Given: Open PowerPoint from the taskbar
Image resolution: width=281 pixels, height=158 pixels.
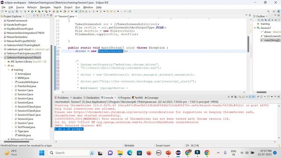Looking at the screenshot, I should pyautogui.click(x=168, y=153).
